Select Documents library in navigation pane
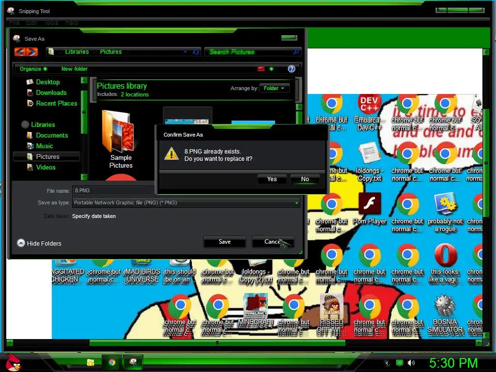This screenshot has width=496, height=372. click(x=51, y=136)
